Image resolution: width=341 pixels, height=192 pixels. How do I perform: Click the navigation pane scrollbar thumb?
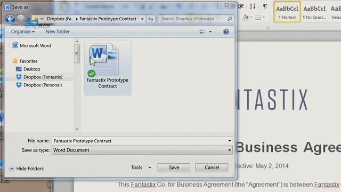77,54
